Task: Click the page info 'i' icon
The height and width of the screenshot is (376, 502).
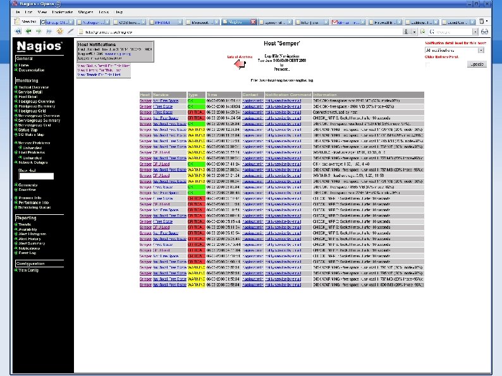Action: (x=406, y=32)
